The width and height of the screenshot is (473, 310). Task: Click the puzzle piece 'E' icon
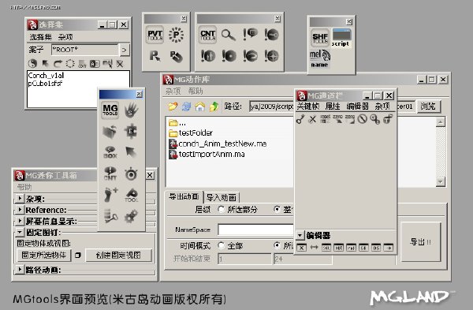point(131,132)
